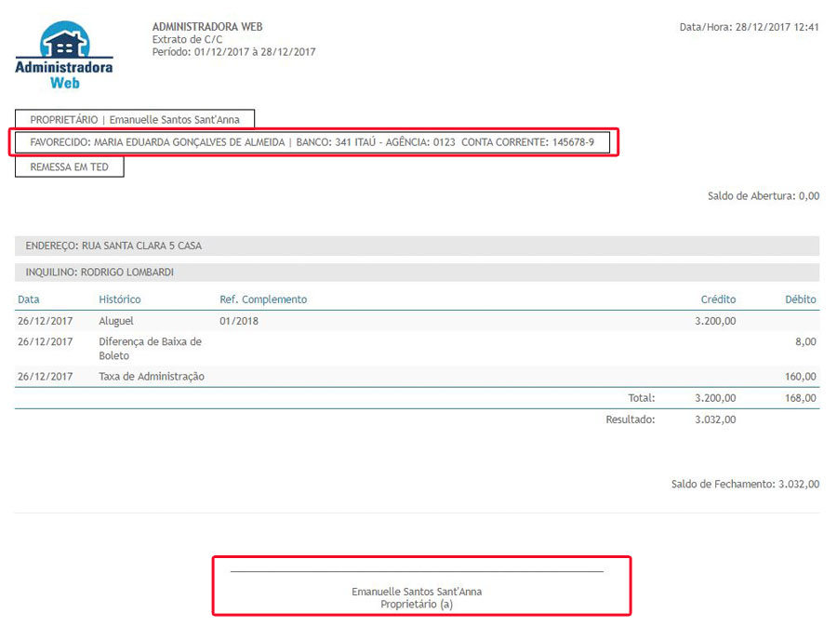Image resolution: width=837 pixels, height=626 pixels.
Task: Click the Data/Hora timestamp text
Action: coord(749,27)
